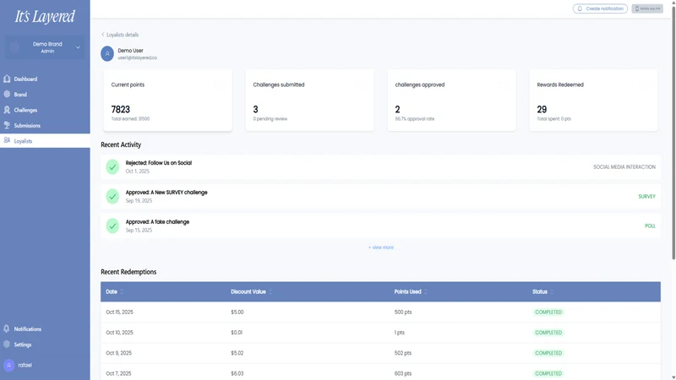Click the COMPLETED badge for Oct 9, 2025
Image resolution: width=676 pixels, height=380 pixels.
(x=548, y=353)
